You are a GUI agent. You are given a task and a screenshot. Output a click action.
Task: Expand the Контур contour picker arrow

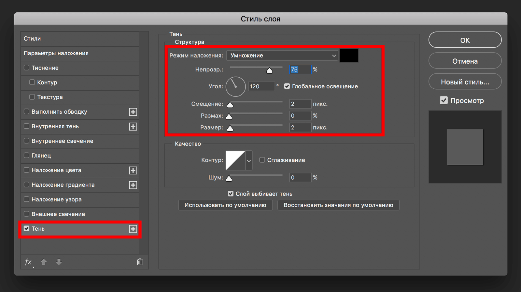tap(249, 160)
